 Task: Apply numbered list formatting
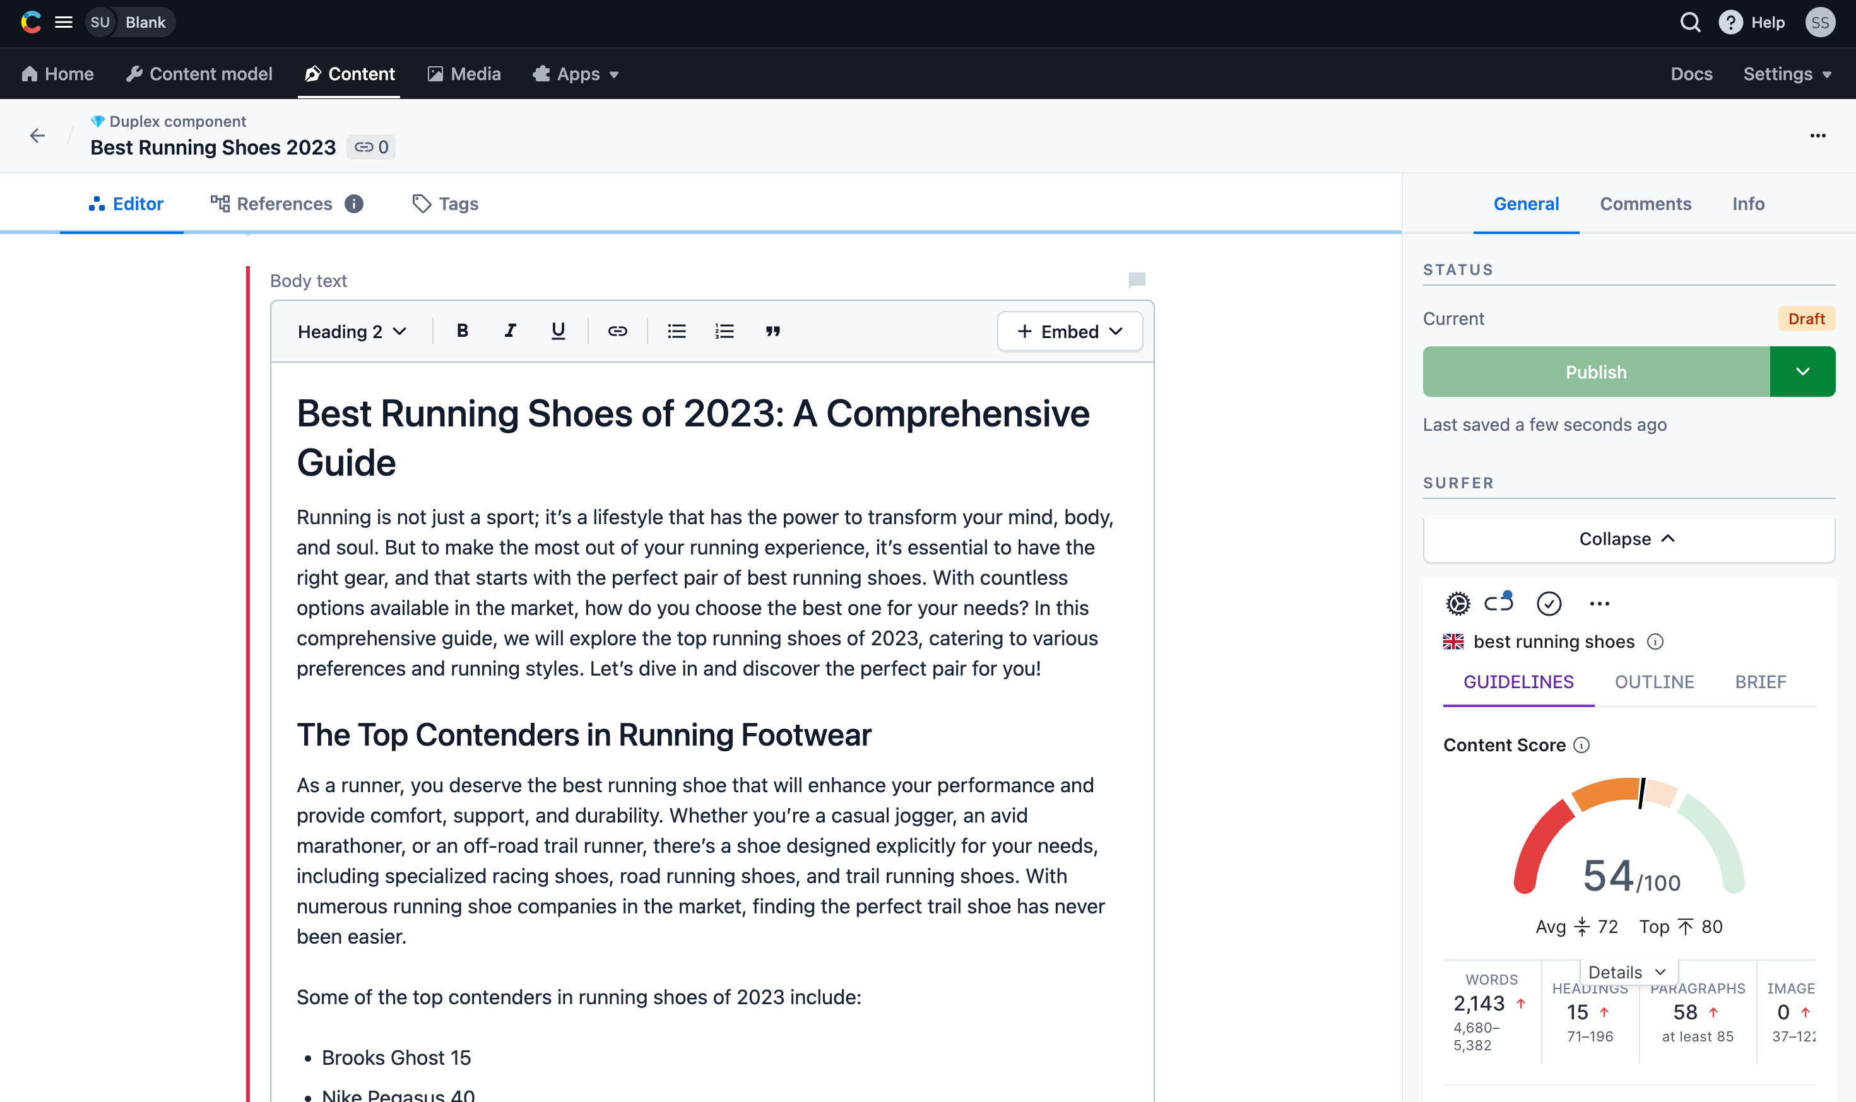[x=724, y=331]
